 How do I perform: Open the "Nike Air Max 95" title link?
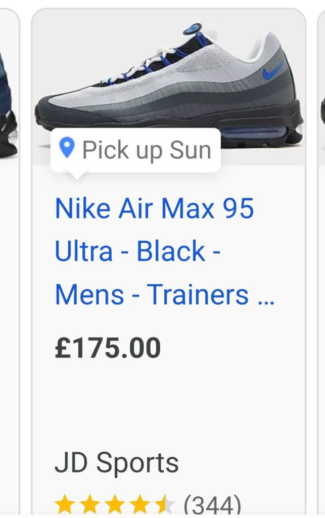[x=154, y=208]
